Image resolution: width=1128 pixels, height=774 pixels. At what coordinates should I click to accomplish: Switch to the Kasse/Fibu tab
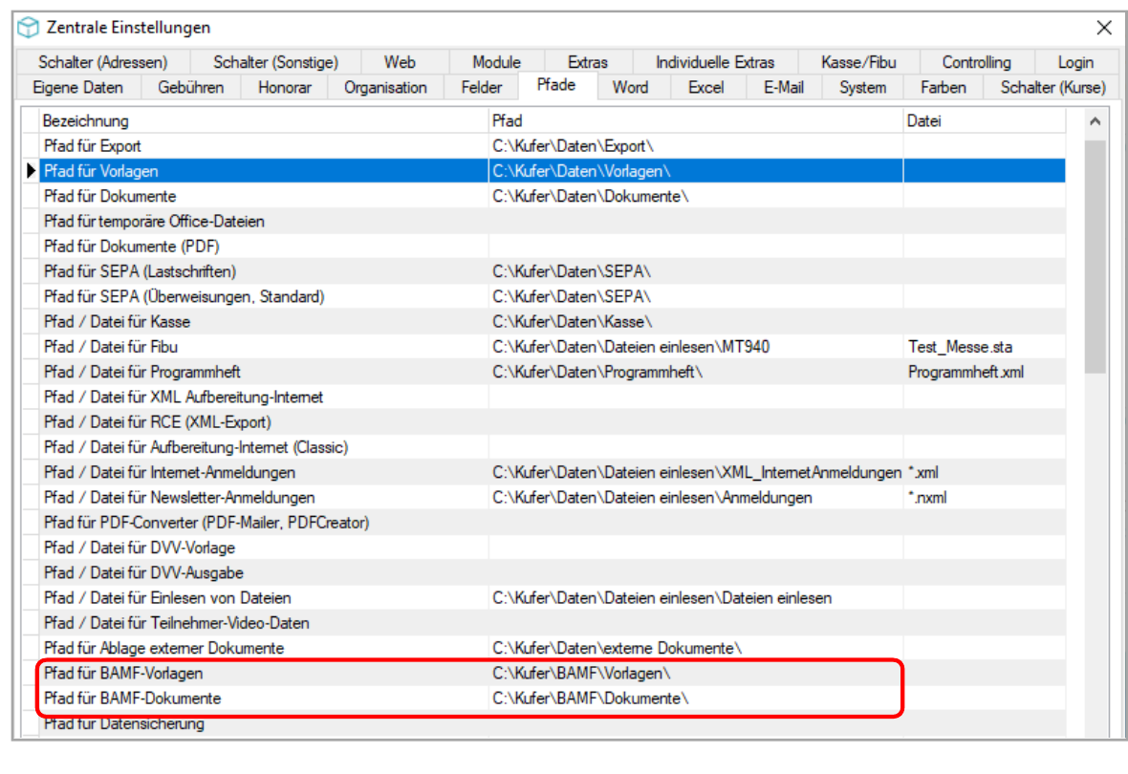858,62
